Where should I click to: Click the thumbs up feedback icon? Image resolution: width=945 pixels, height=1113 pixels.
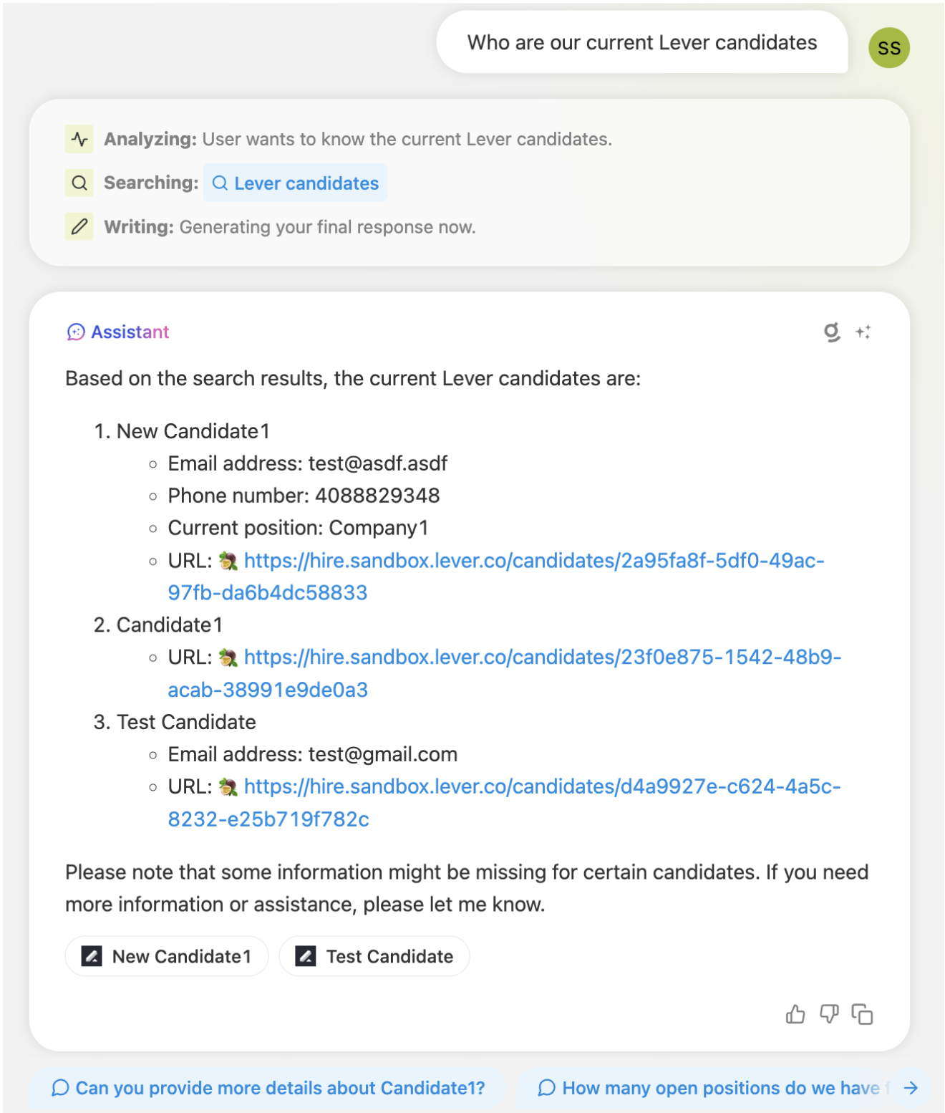click(795, 1014)
